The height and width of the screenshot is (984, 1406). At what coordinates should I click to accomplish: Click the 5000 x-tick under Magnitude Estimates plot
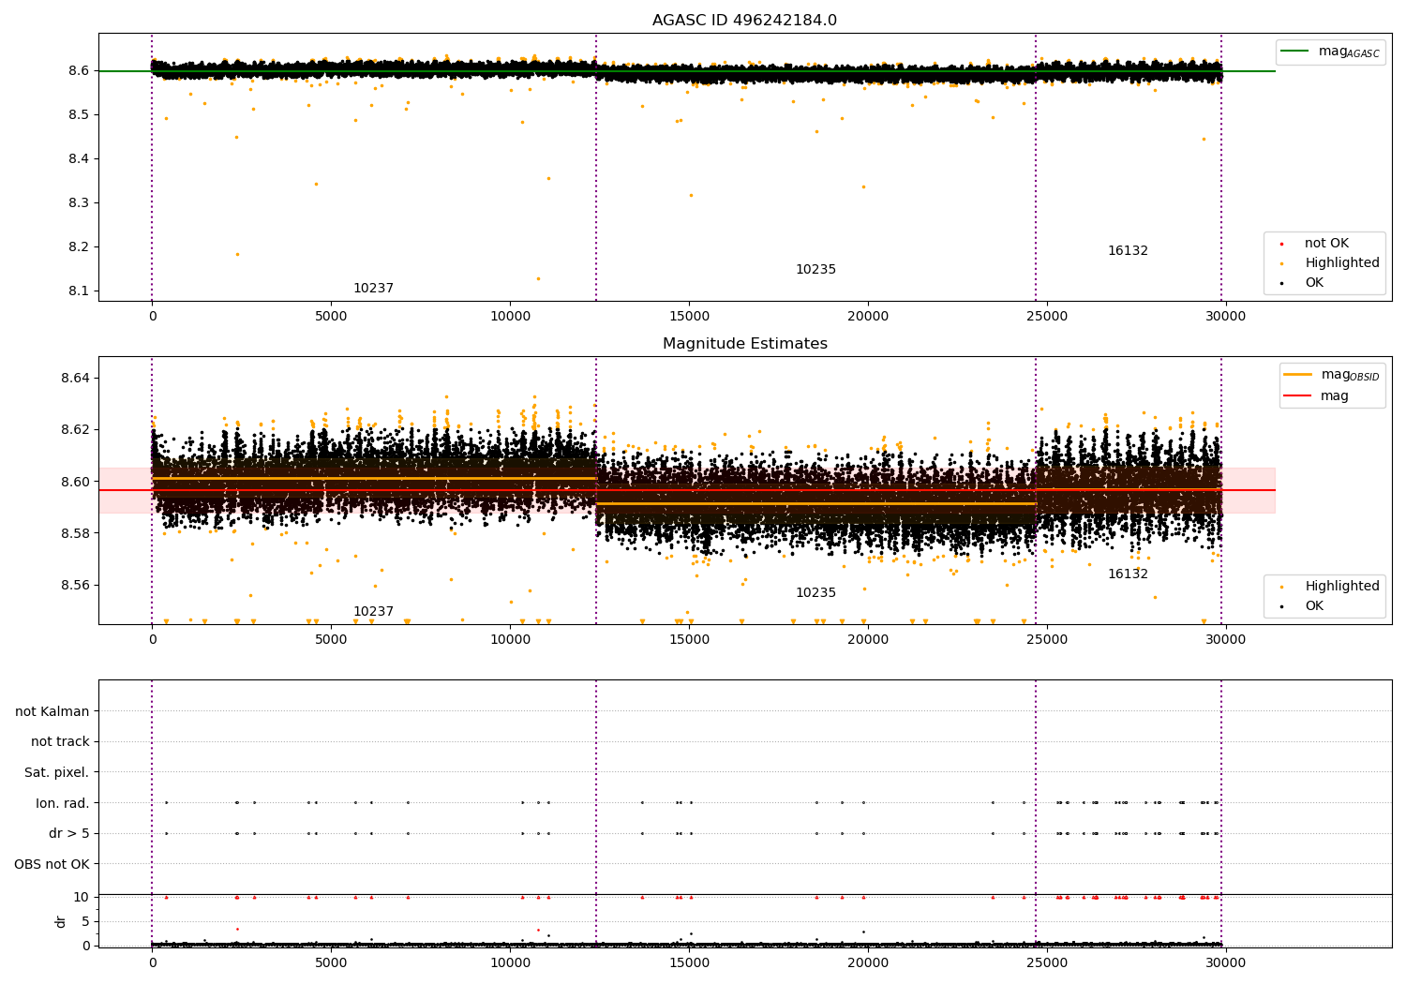331,640
